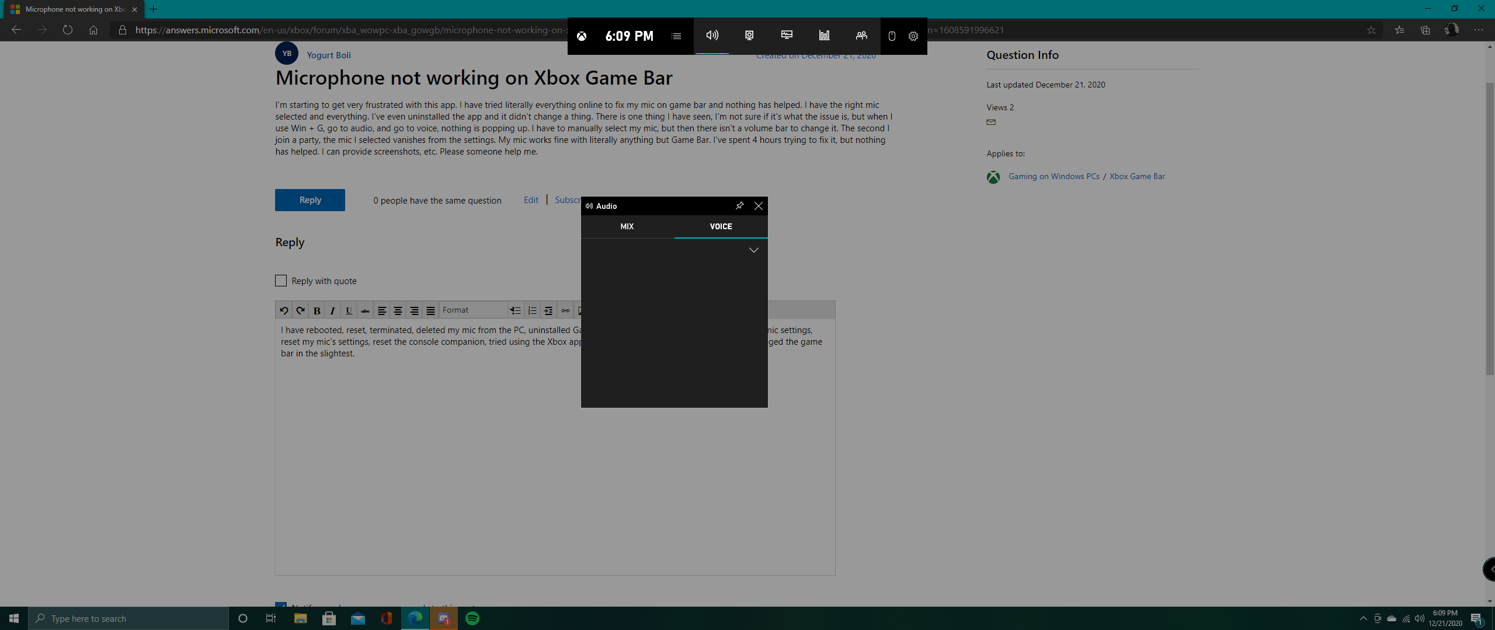Open the Performance widget in Game Bar
The image size is (1495, 630).
click(x=787, y=36)
